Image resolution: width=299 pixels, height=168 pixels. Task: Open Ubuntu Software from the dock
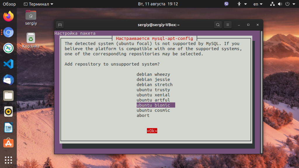(8, 143)
